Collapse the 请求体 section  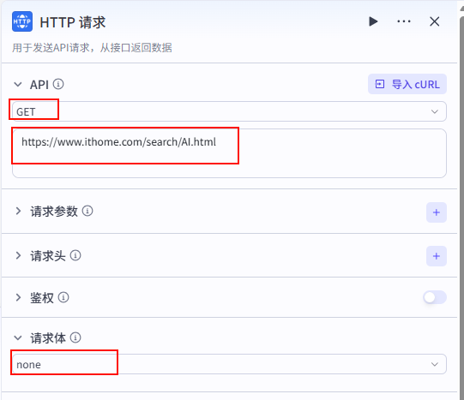[x=18, y=337]
